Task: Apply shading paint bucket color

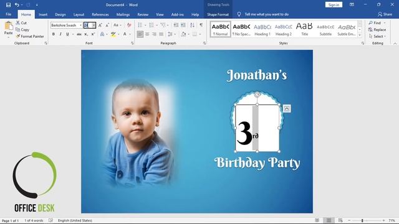Action: pos(183,34)
